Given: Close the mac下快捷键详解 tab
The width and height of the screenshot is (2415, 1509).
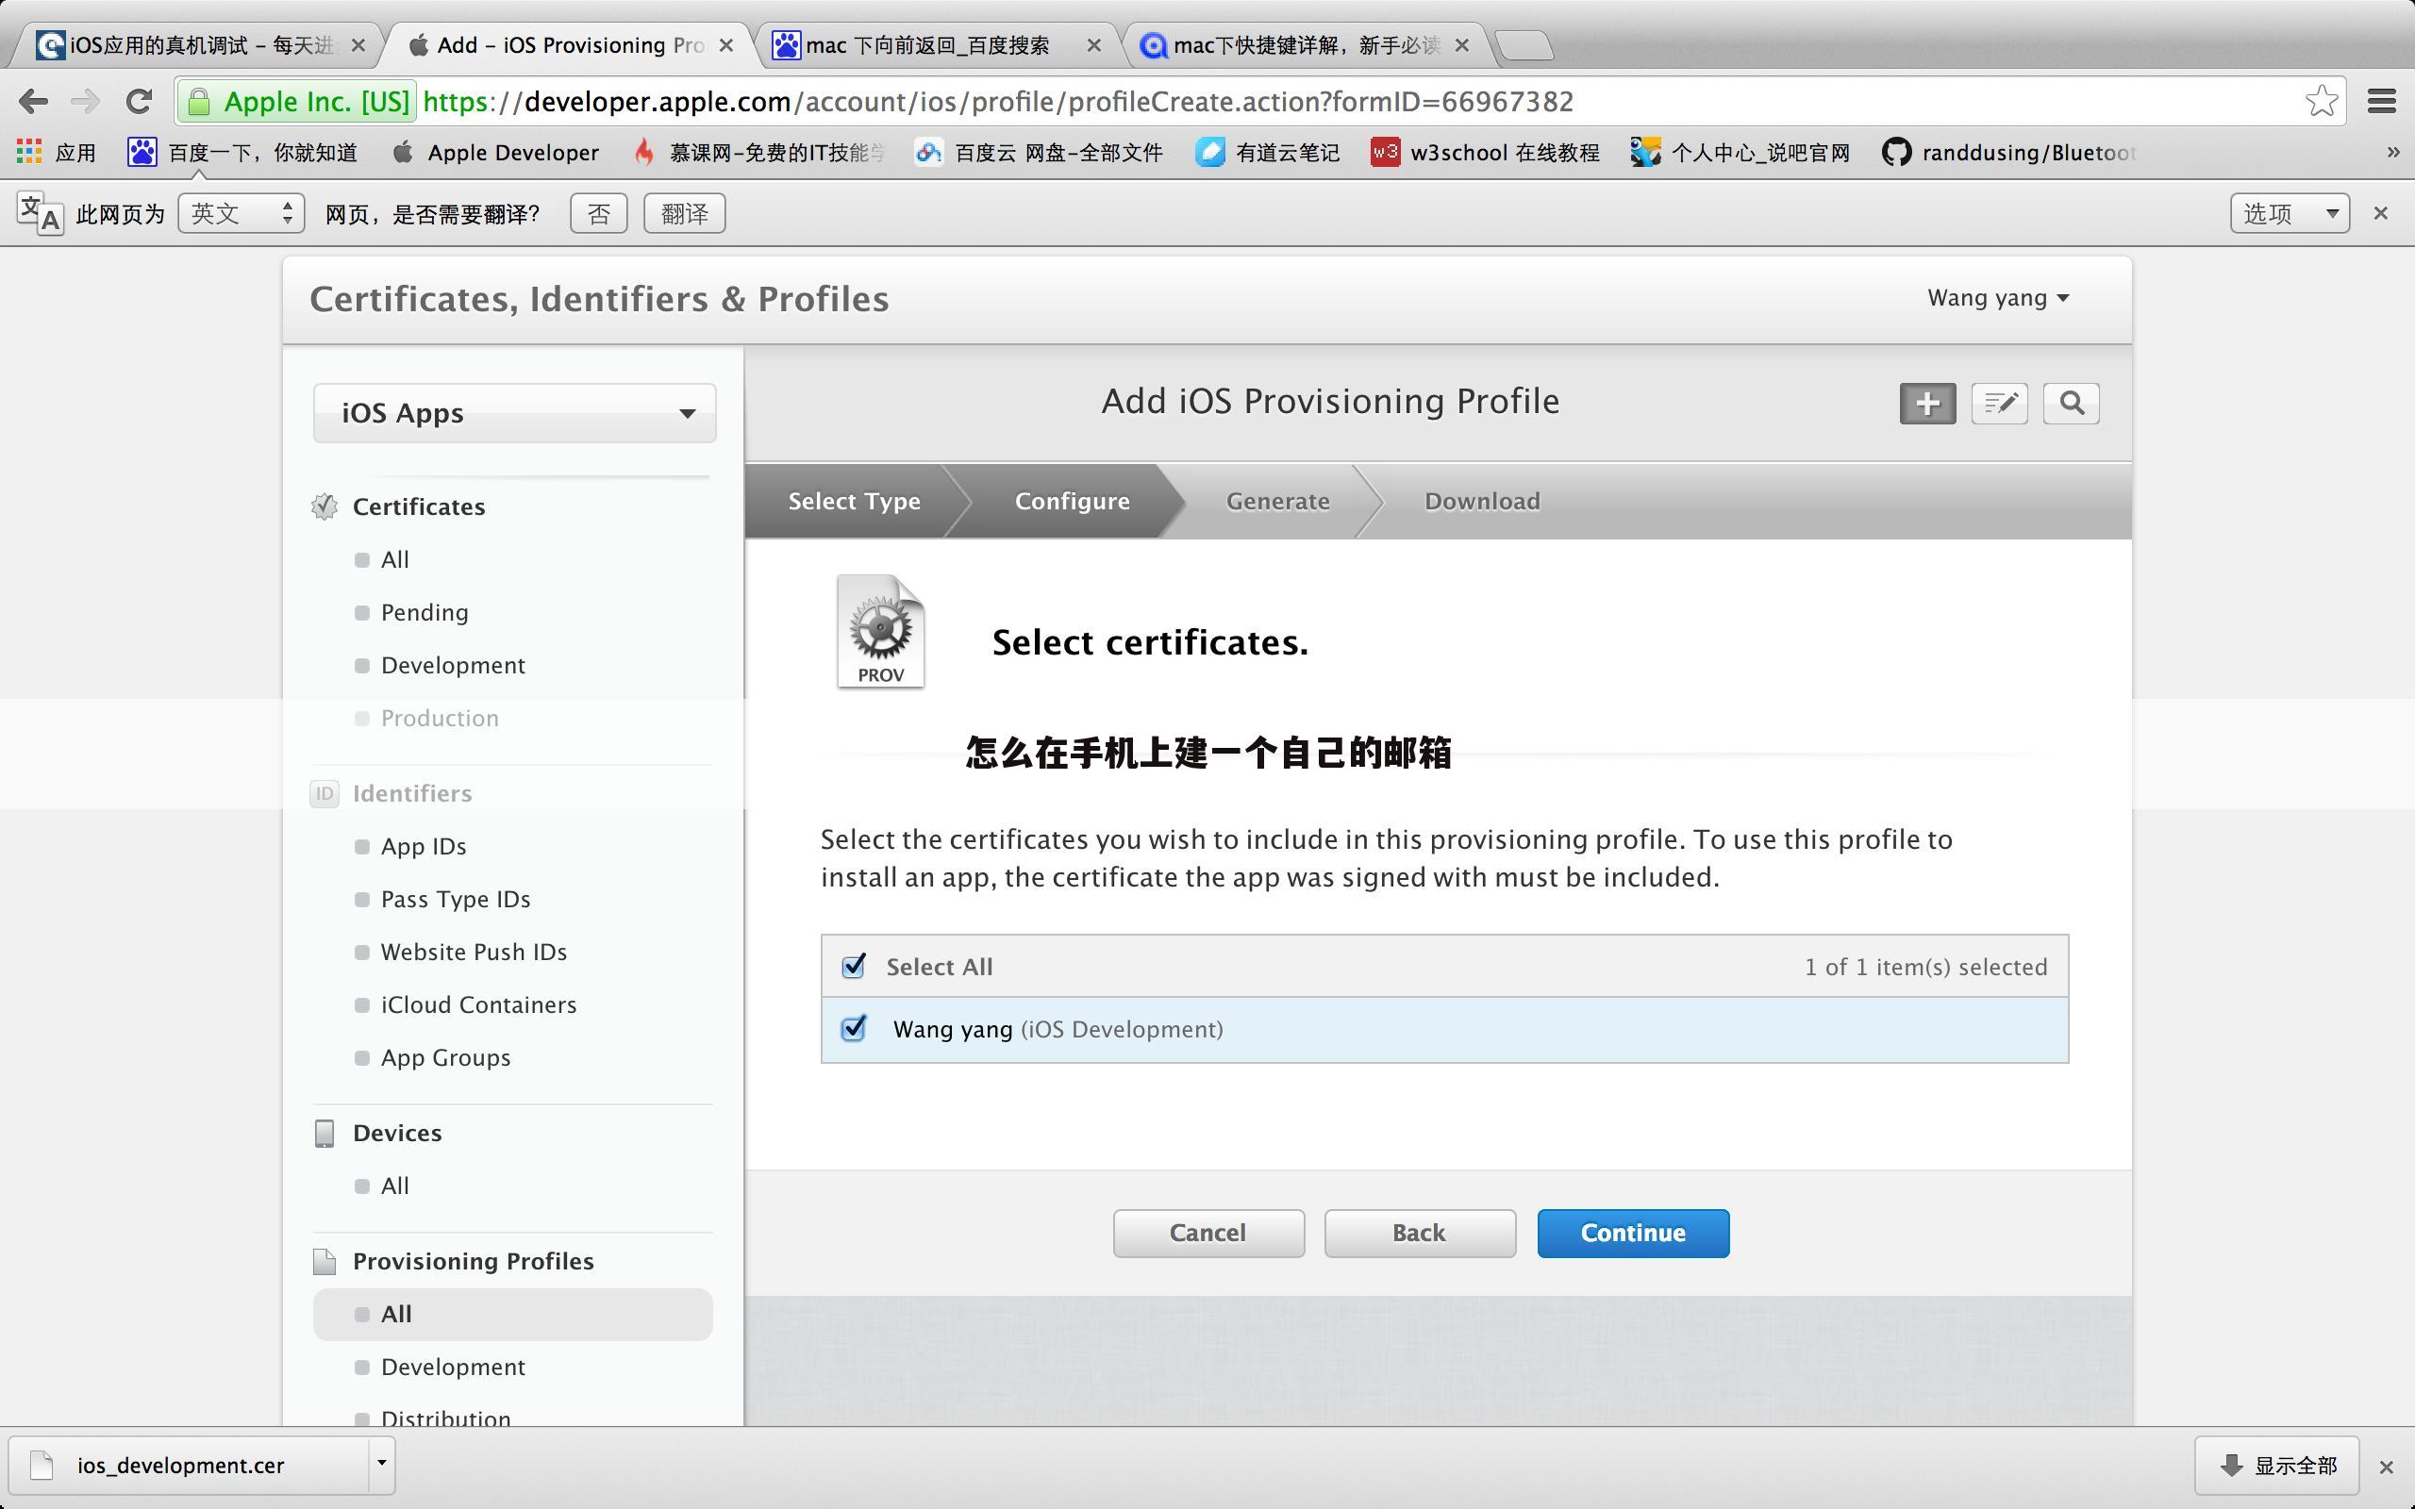Looking at the screenshot, I should coord(1462,45).
